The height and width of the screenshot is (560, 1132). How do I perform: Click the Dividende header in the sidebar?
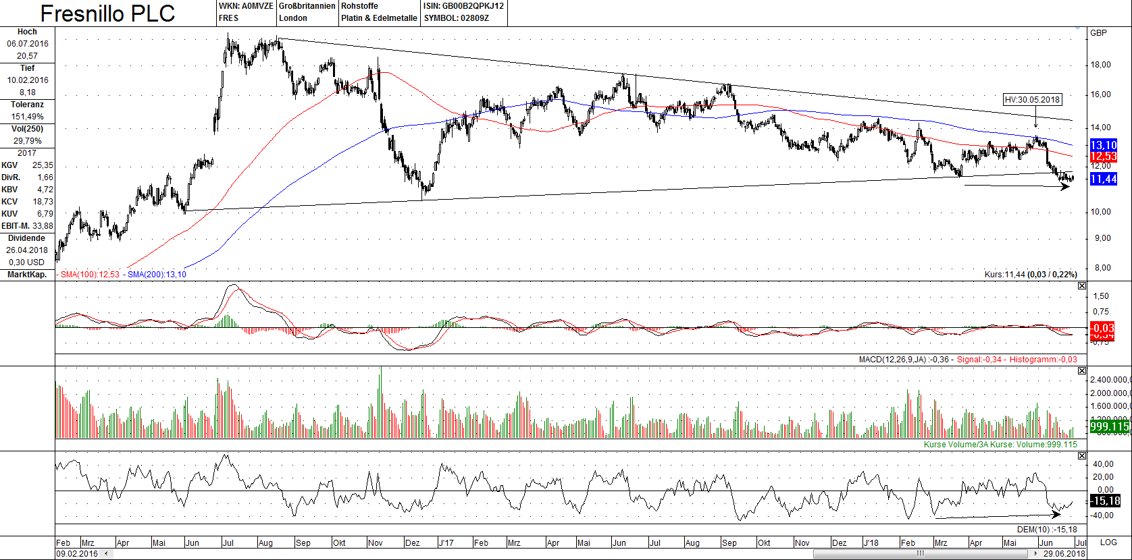click(x=27, y=238)
